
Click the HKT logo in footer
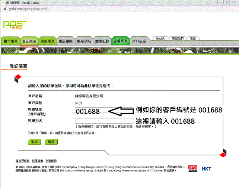point(207,169)
